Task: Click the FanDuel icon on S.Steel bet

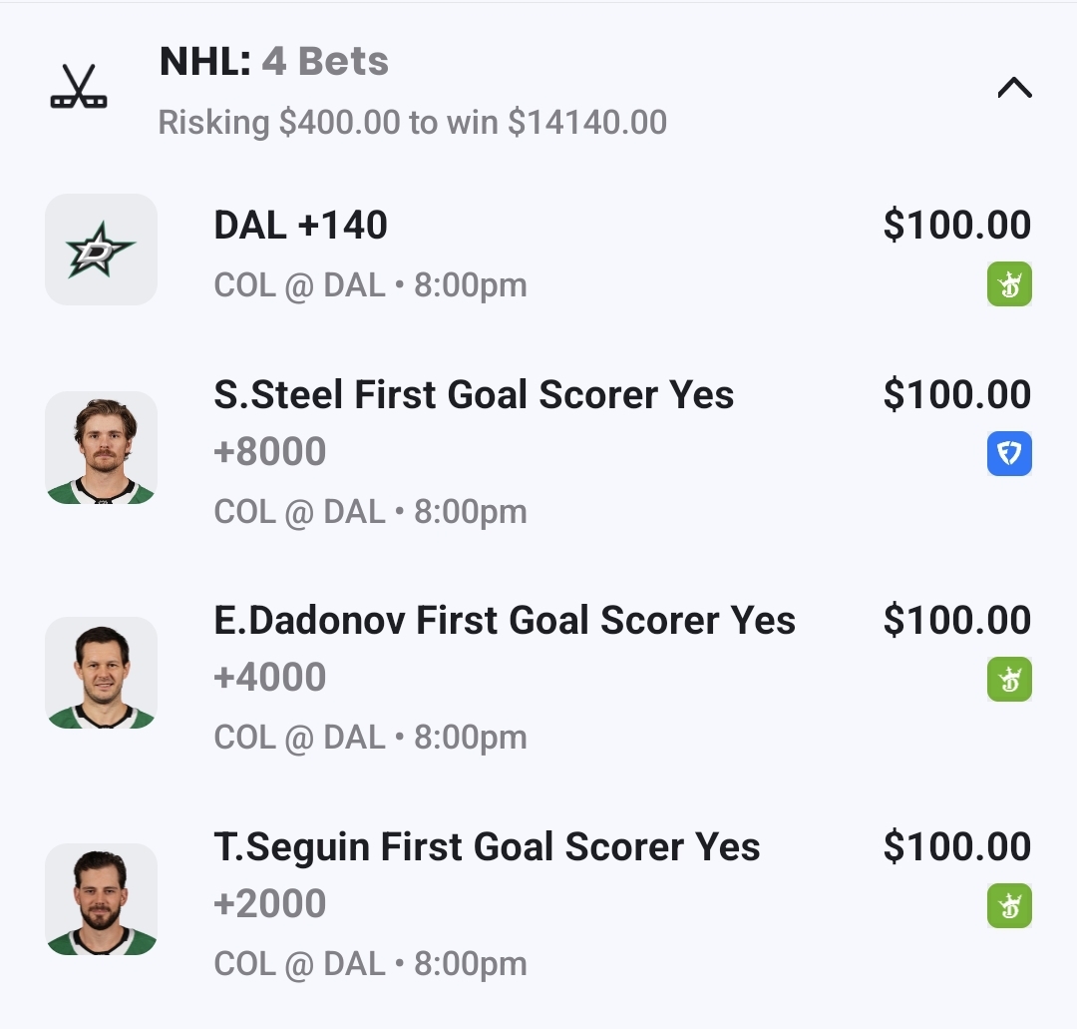Action: [1009, 454]
